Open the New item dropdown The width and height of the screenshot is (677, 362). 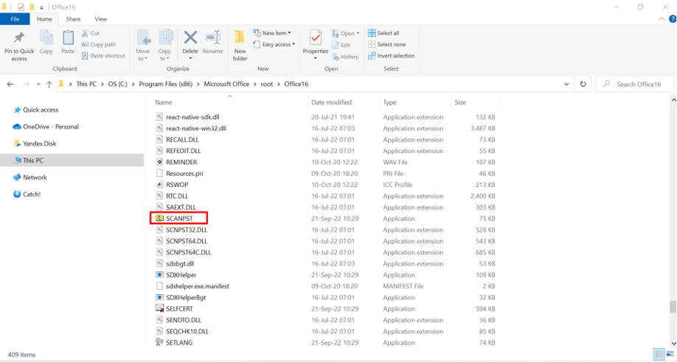pyautogui.click(x=272, y=33)
